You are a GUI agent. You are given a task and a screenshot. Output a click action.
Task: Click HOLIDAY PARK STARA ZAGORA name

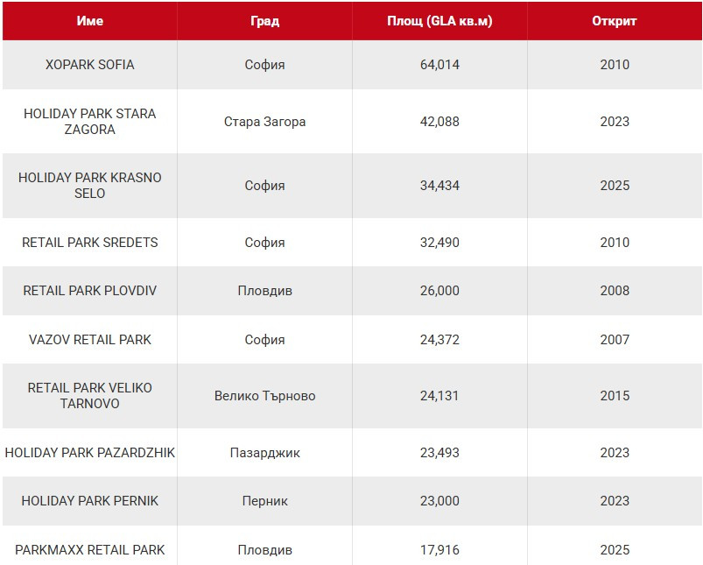tap(89, 122)
